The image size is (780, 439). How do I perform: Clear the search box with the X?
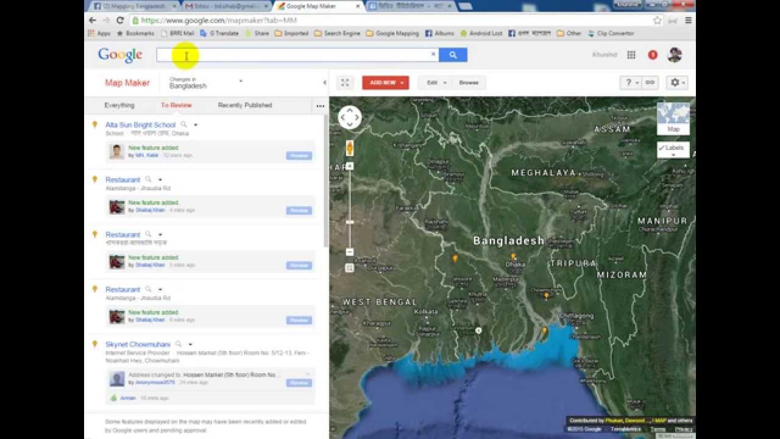(433, 54)
